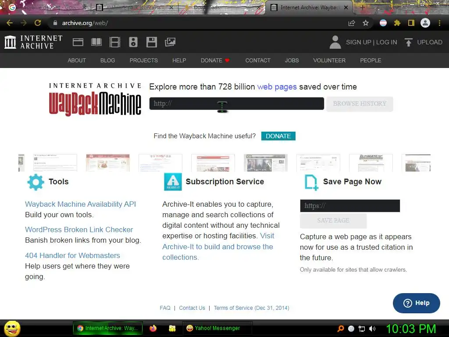Image resolution: width=449 pixels, height=337 pixels.
Task: Open the Chrome three-dot menu
Action: tap(439, 23)
